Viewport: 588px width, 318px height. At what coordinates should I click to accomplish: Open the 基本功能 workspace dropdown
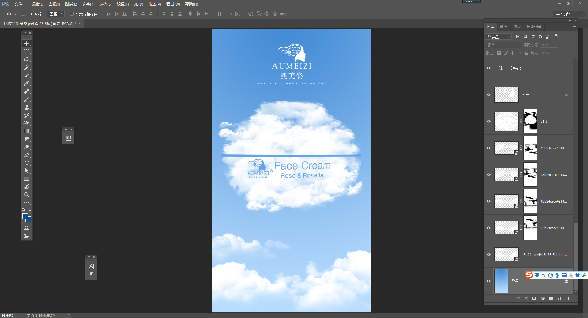570,14
